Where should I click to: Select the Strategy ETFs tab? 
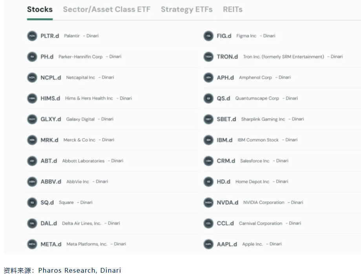coord(186,9)
